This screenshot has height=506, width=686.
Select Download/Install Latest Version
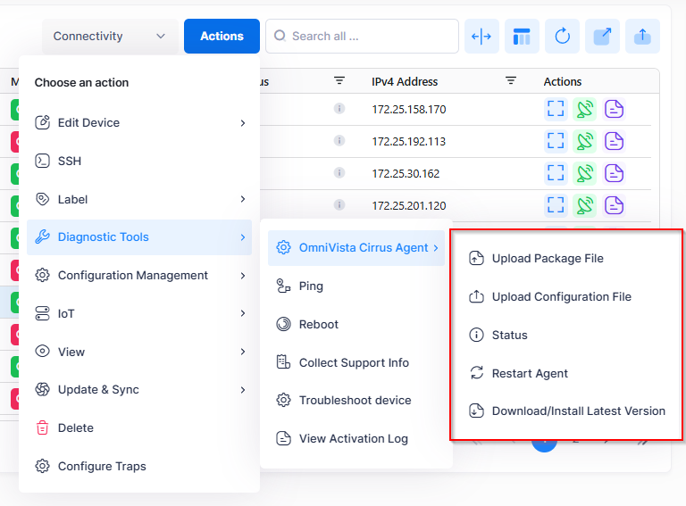(x=578, y=411)
